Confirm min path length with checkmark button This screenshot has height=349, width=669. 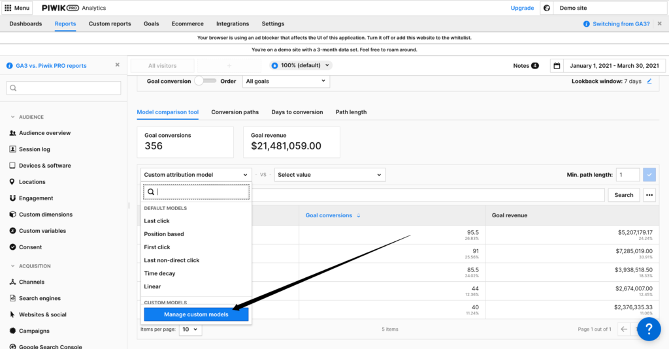(649, 175)
